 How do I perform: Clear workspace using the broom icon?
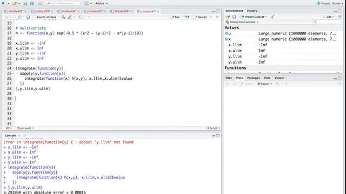272,17
